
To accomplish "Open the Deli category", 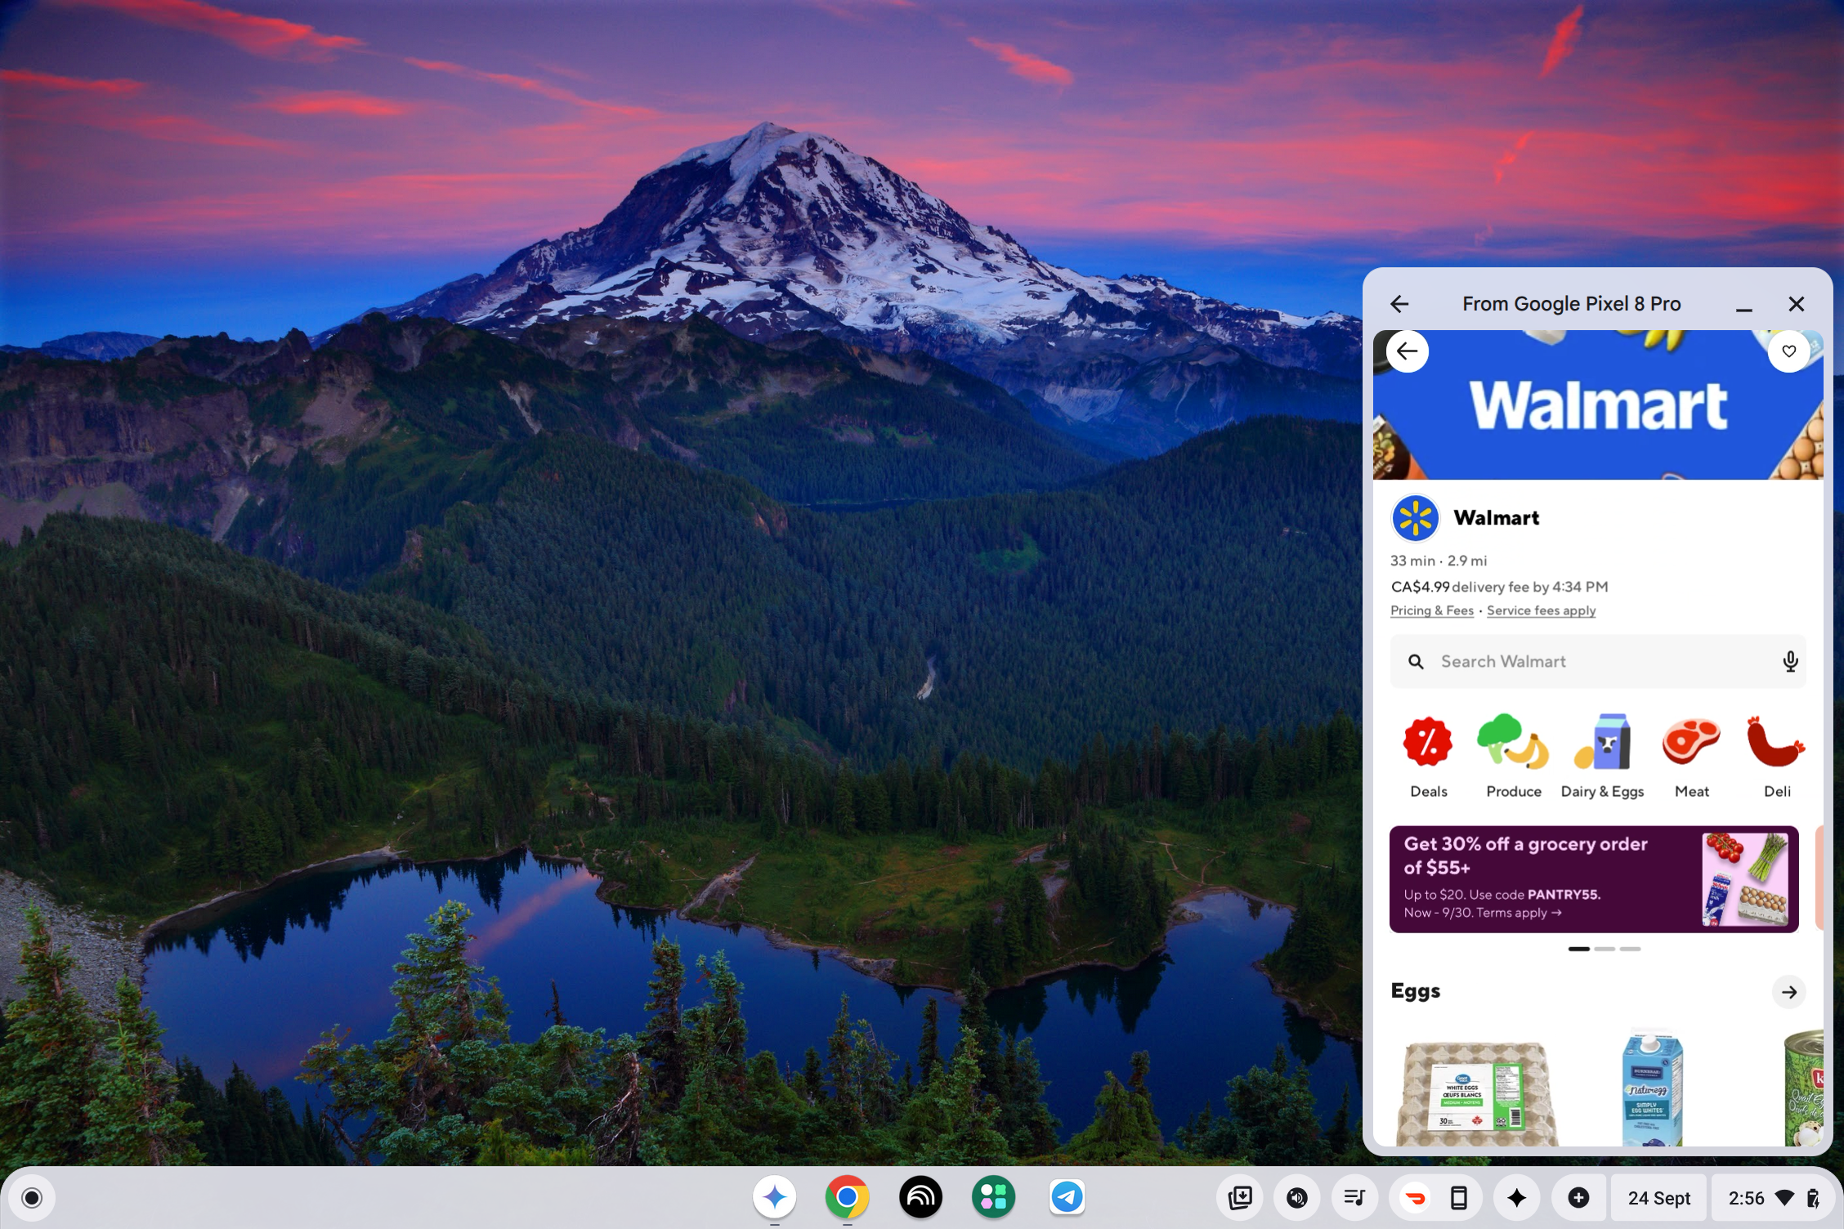I will (1776, 756).
